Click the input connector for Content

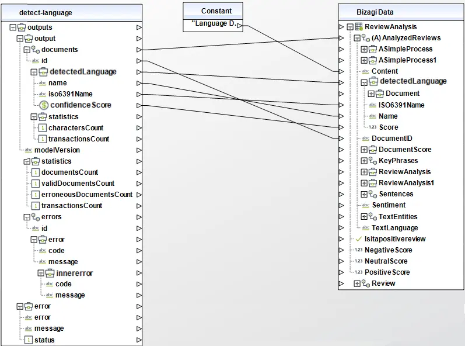pos(341,71)
